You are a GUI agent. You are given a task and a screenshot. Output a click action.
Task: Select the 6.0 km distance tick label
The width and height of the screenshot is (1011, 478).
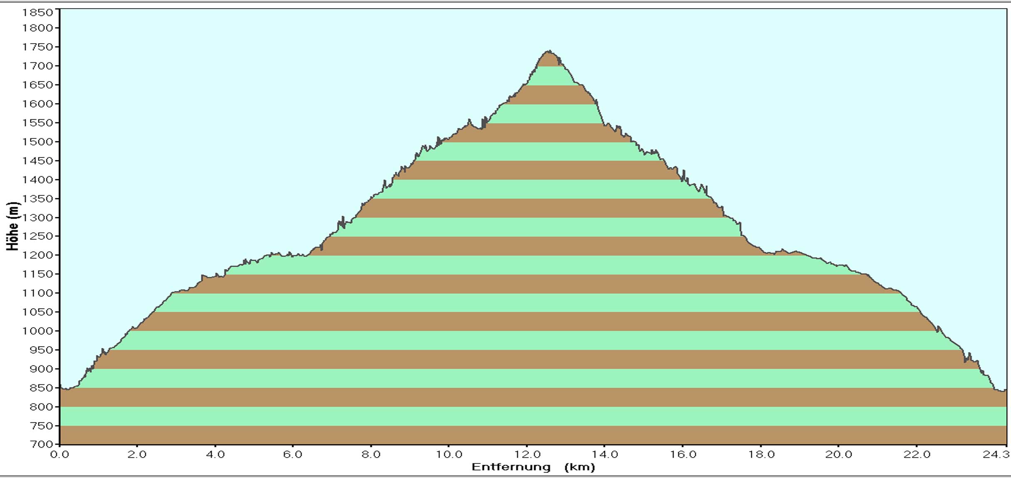tap(292, 454)
